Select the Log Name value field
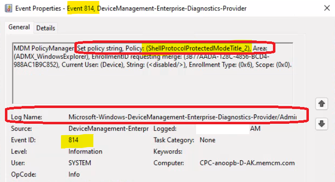The width and height of the screenshot is (335, 182). coord(182,117)
